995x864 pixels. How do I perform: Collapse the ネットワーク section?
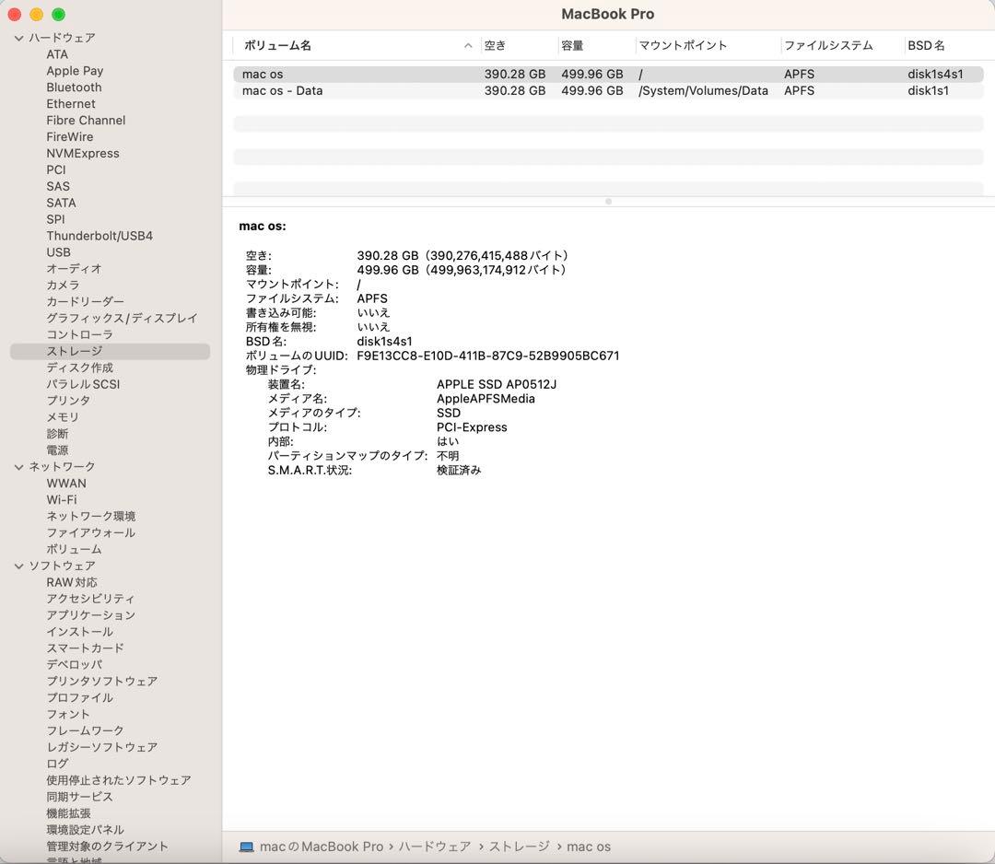click(x=18, y=466)
